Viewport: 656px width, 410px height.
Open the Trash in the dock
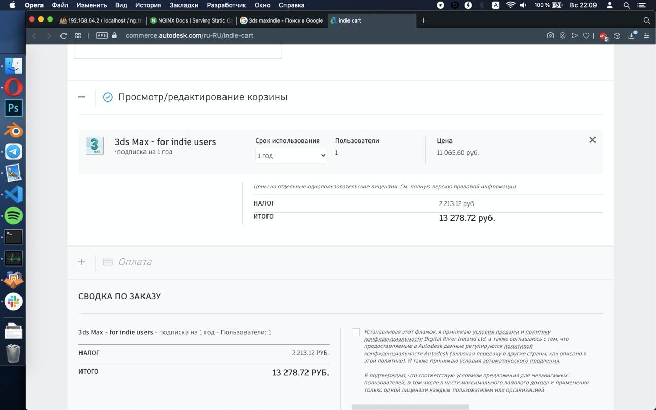click(x=13, y=354)
